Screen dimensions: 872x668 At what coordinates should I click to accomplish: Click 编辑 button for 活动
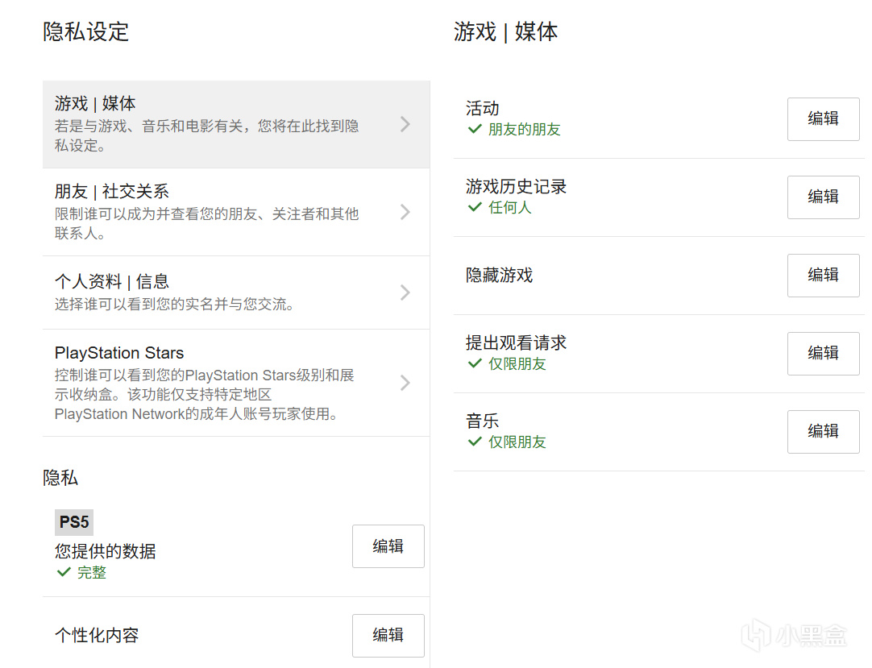click(x=823, y=119)
